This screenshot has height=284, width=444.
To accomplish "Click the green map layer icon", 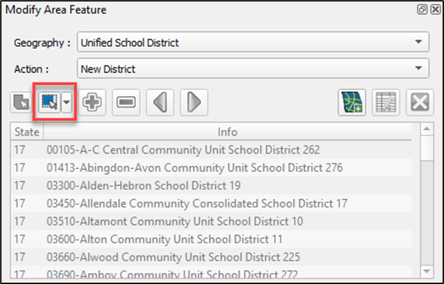I will (352, 103).
